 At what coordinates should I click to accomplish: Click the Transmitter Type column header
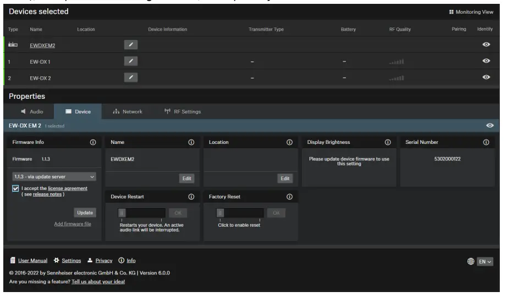tap(266, 30)
